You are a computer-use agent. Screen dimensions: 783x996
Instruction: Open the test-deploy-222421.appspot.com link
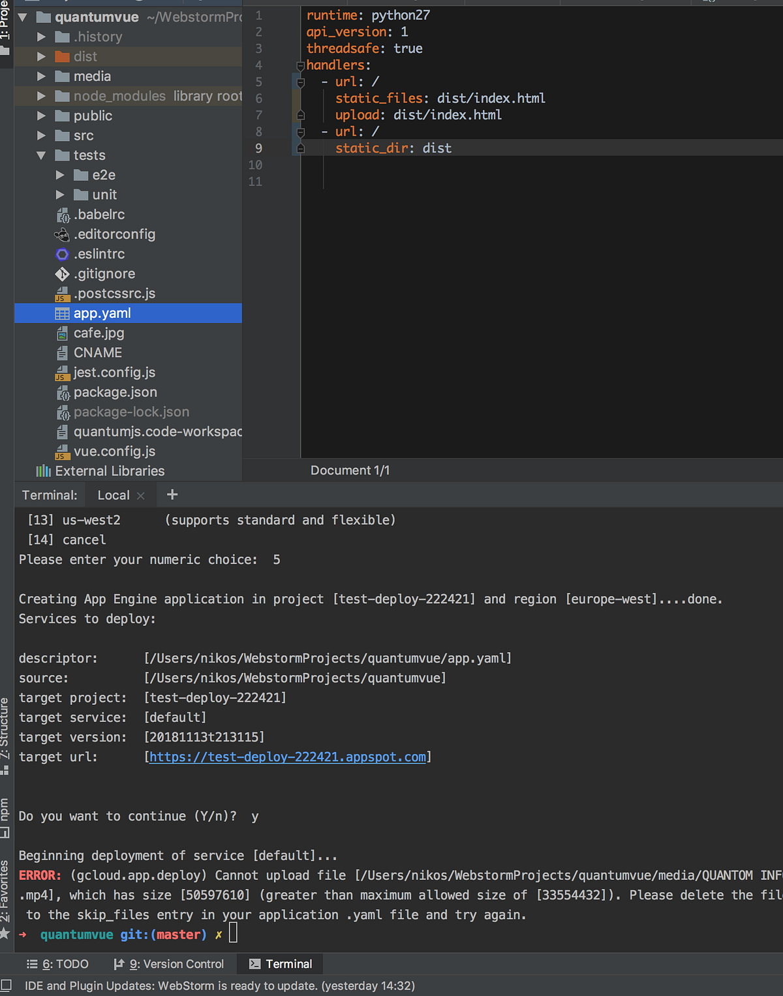(x=287, y=756)
